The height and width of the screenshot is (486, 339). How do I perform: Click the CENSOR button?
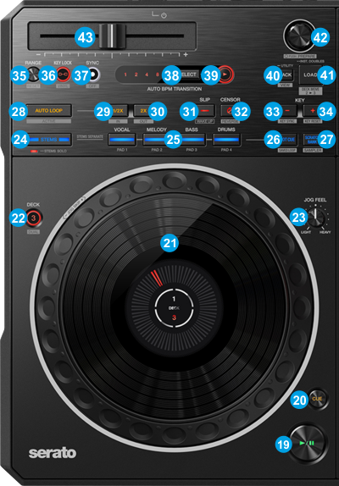231,111
